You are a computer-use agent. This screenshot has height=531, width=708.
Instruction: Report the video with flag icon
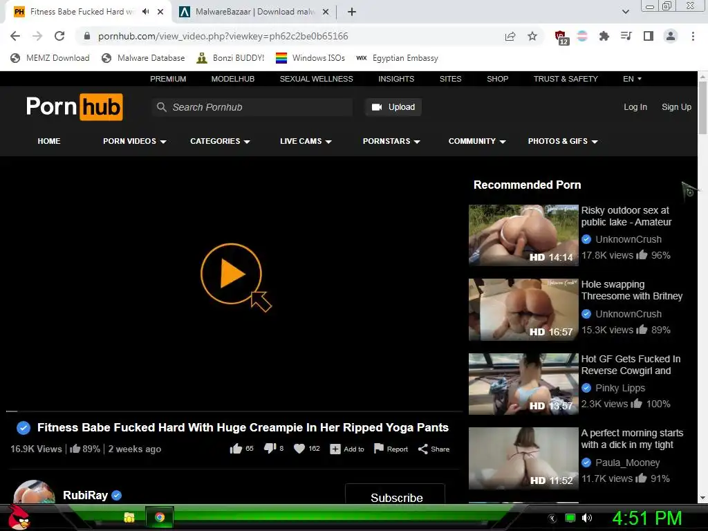point(391,449)
